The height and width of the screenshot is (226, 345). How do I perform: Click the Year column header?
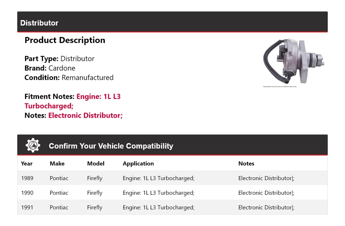click(x=27, y=164)
